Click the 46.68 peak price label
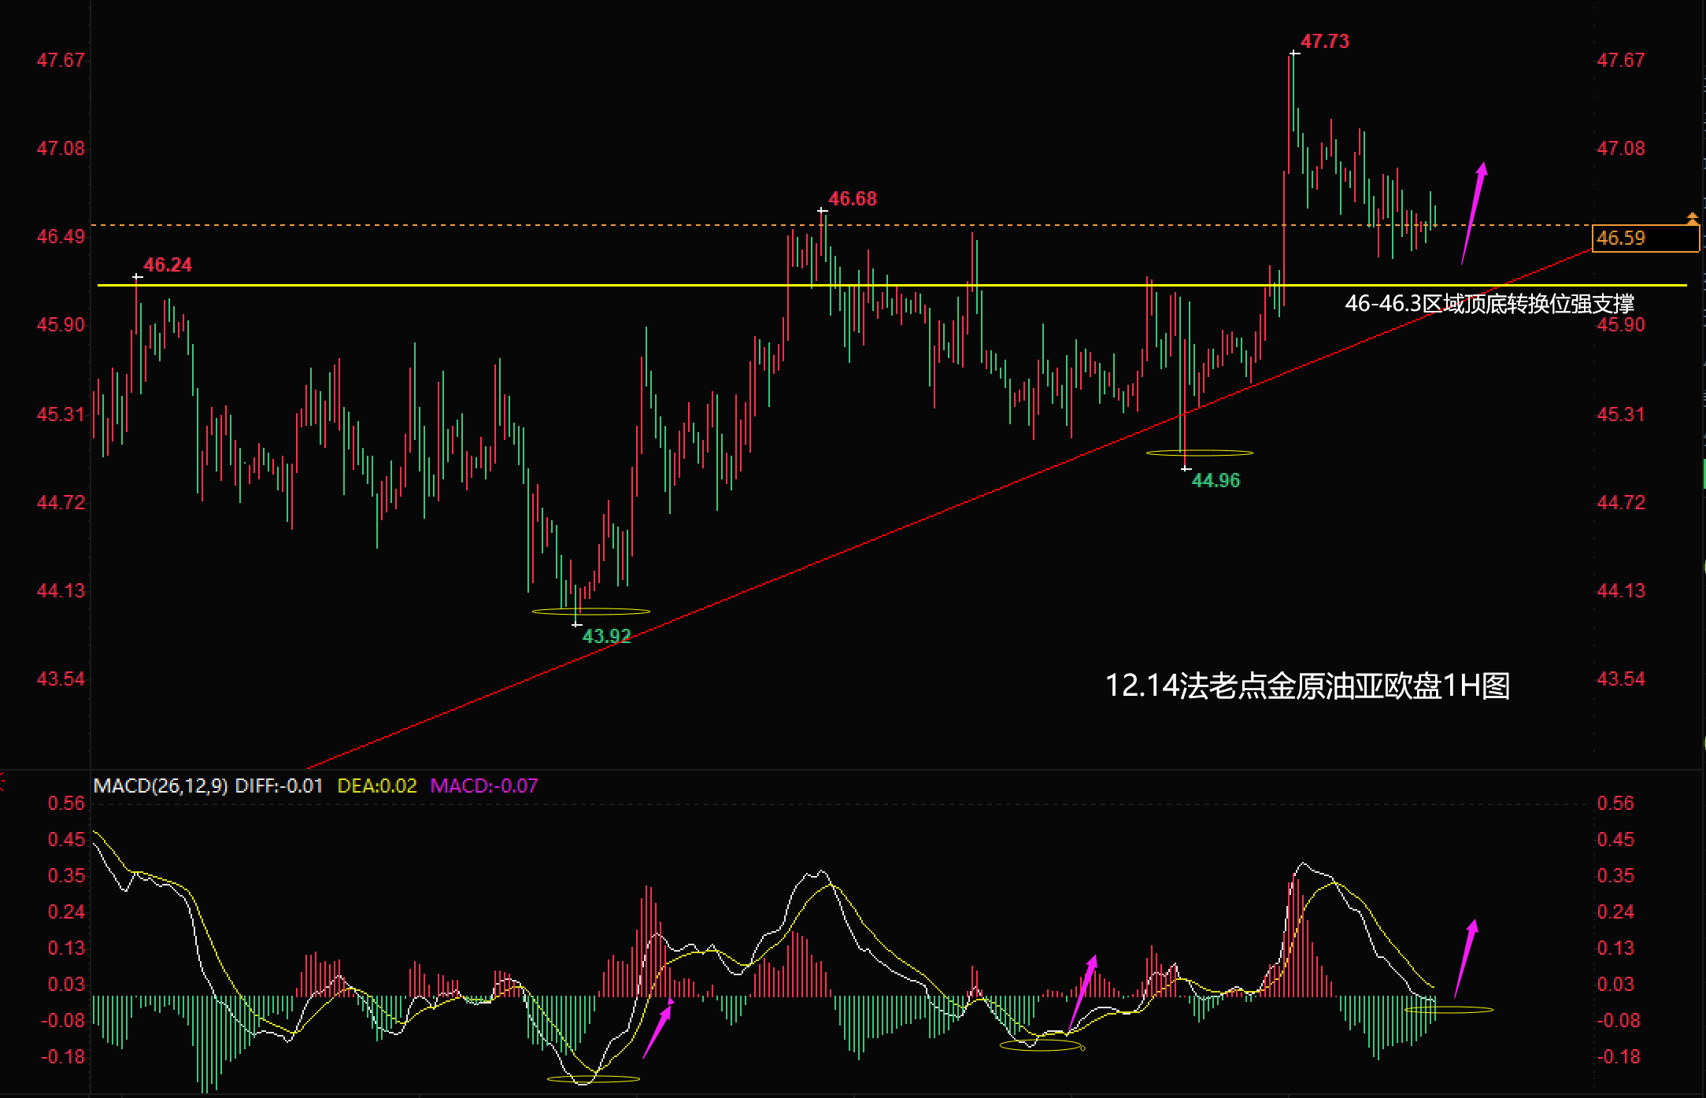This screenshot has width=1706, height=1098. click(852, 199)
